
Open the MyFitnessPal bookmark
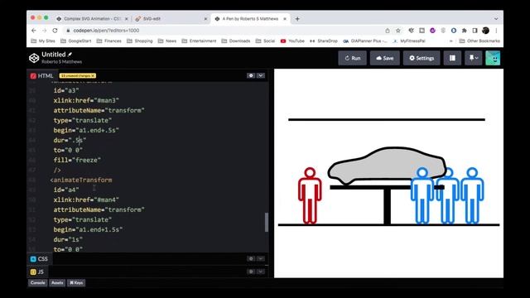[409, 41]
